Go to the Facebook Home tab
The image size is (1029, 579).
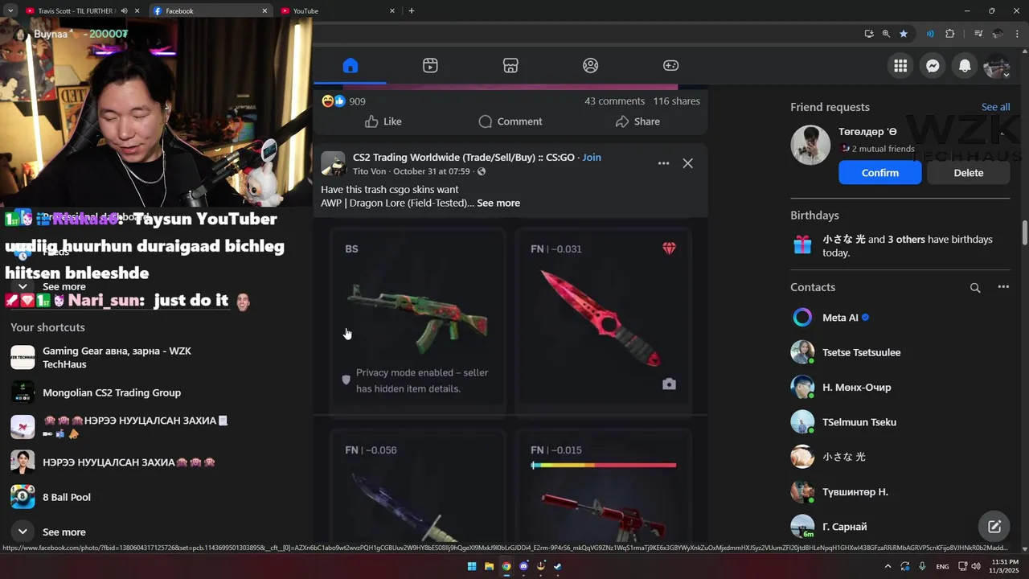[x=350, y=66]
